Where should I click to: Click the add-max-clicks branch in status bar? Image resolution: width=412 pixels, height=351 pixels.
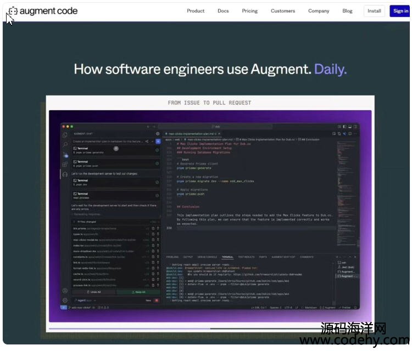tap(80, 308)
